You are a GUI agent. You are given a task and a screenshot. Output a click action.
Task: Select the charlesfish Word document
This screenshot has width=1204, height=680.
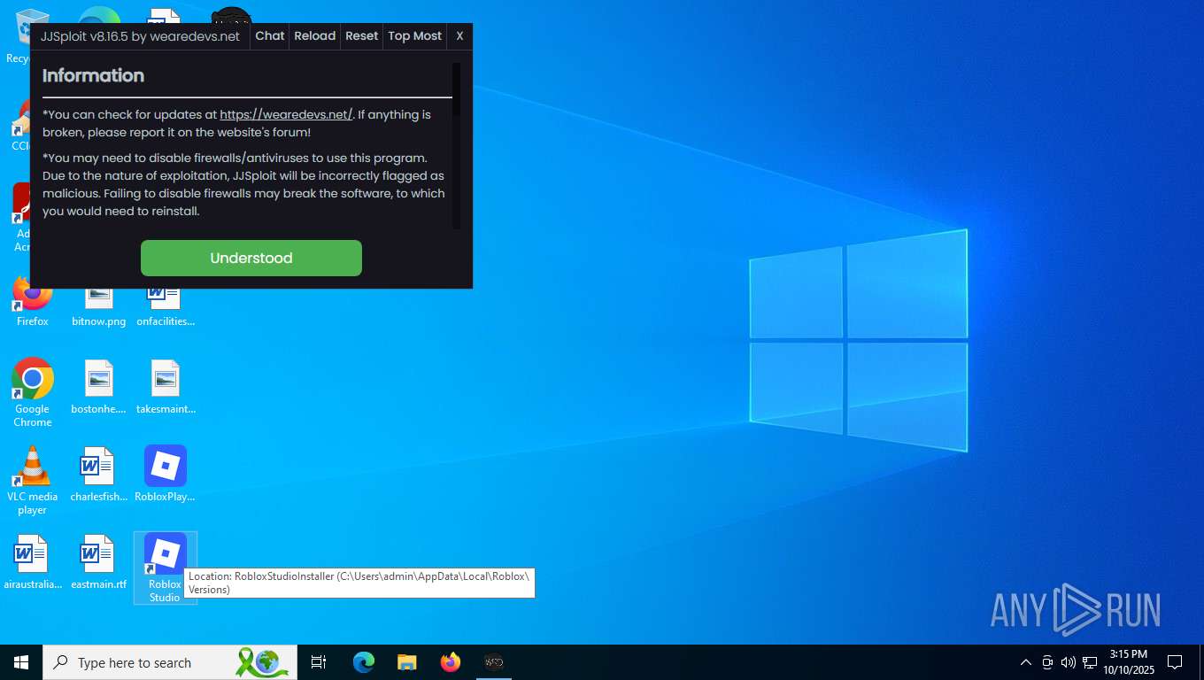(98, 475)
